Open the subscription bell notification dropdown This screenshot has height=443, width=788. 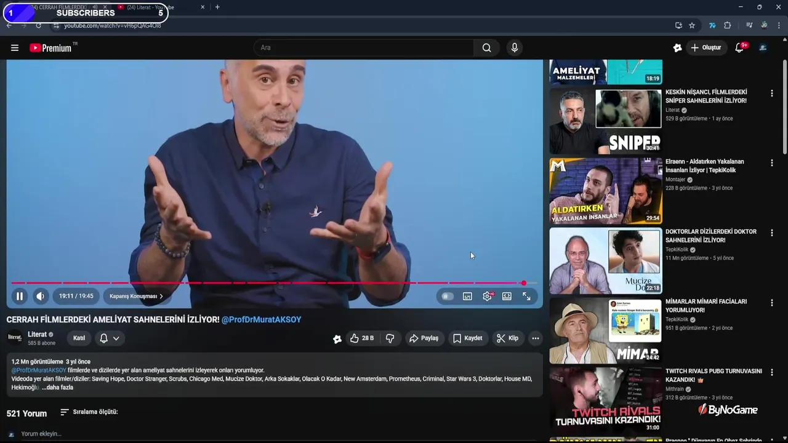[110, 338]
